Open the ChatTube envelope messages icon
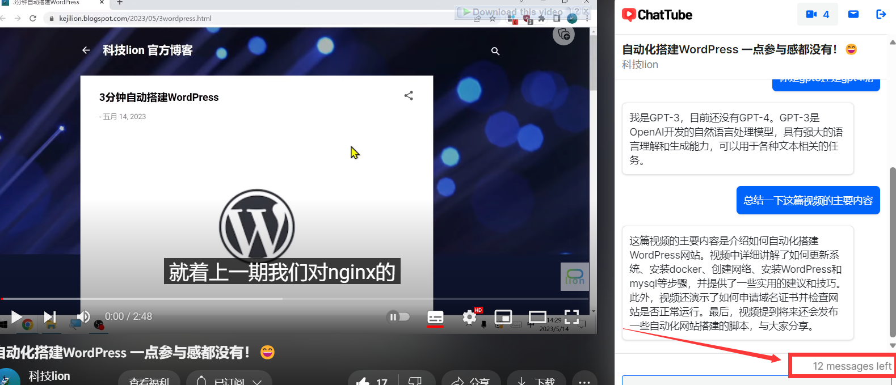The image size is (896, 385). 853,14
